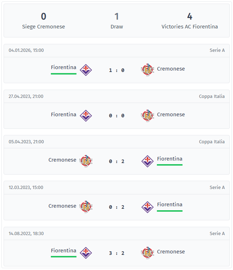Click Fiorentina crest in 05.04.2023 match
Screen dimensions: 233x270
[x=147, y=161]
